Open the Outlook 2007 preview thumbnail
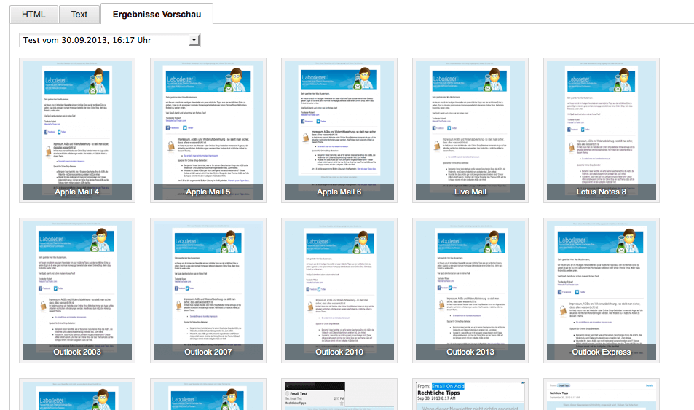This screenshot has width=694, height=410. point(208,291)
